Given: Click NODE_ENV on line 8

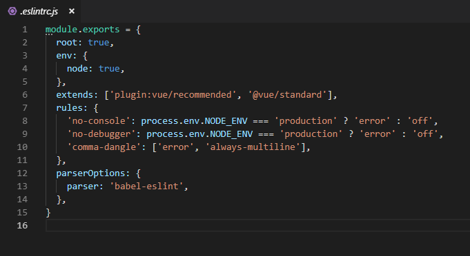Looking at the screenshot, I should coord(226,121).
